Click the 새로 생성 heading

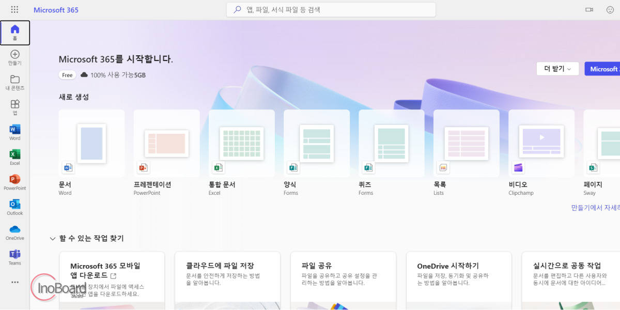74,97
